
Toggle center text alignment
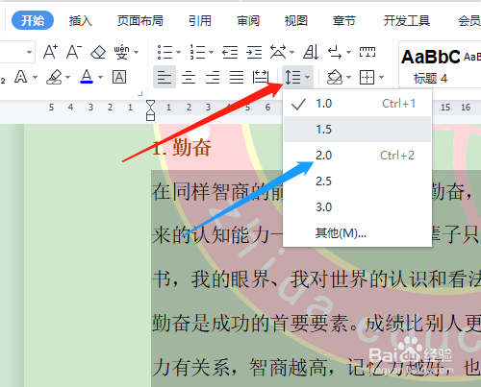click(189, 77)
